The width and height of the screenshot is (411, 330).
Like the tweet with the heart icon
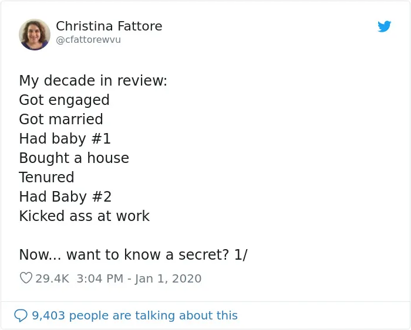point(26,278)
